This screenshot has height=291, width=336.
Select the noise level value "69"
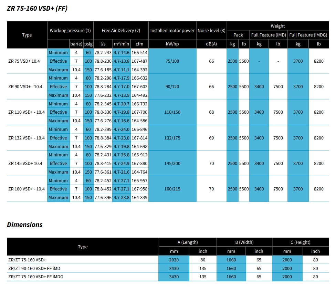coord(211,138)
